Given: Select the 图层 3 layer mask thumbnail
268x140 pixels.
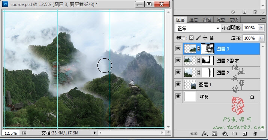Looking at the screenshot, I should [208, 49].
